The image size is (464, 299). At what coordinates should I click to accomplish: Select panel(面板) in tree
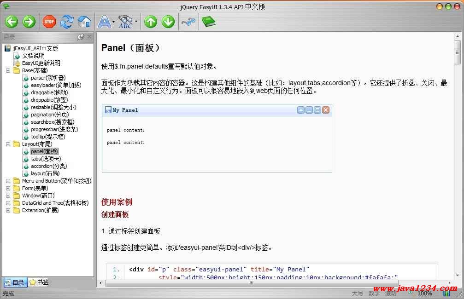click(44, 151)
